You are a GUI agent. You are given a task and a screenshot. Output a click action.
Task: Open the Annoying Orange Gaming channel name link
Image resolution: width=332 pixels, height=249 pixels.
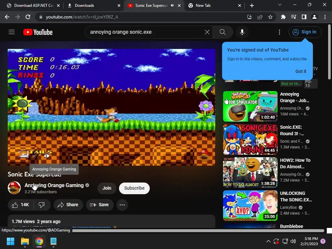coord(54,185)
